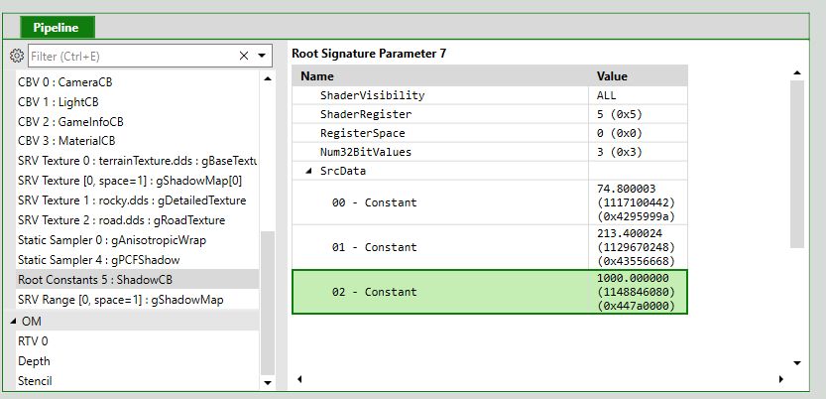Select SRV Range gShadowMap entry
Viewport: 826px width, 399px height.
click(137, 300)
